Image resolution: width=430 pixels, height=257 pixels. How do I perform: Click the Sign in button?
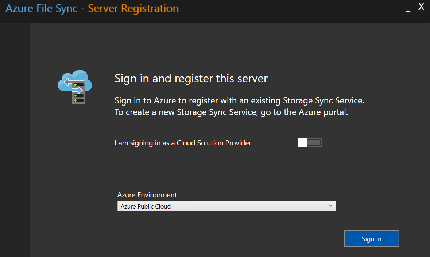[x=371, y=239]
